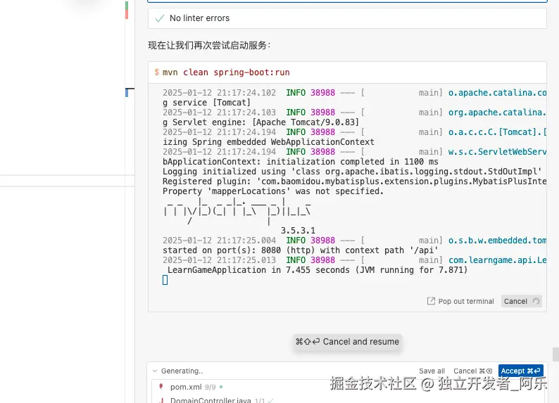This screenshot has width=559, height=403.
Task: Open Pop out terminal link
Action: 466,301
